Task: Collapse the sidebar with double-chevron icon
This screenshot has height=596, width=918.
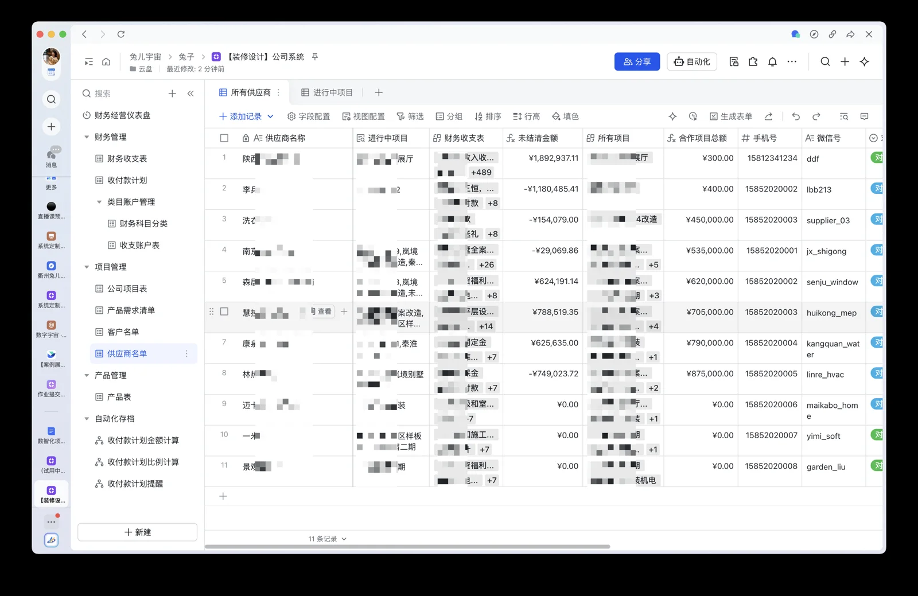Action: (x=190, y=94)
